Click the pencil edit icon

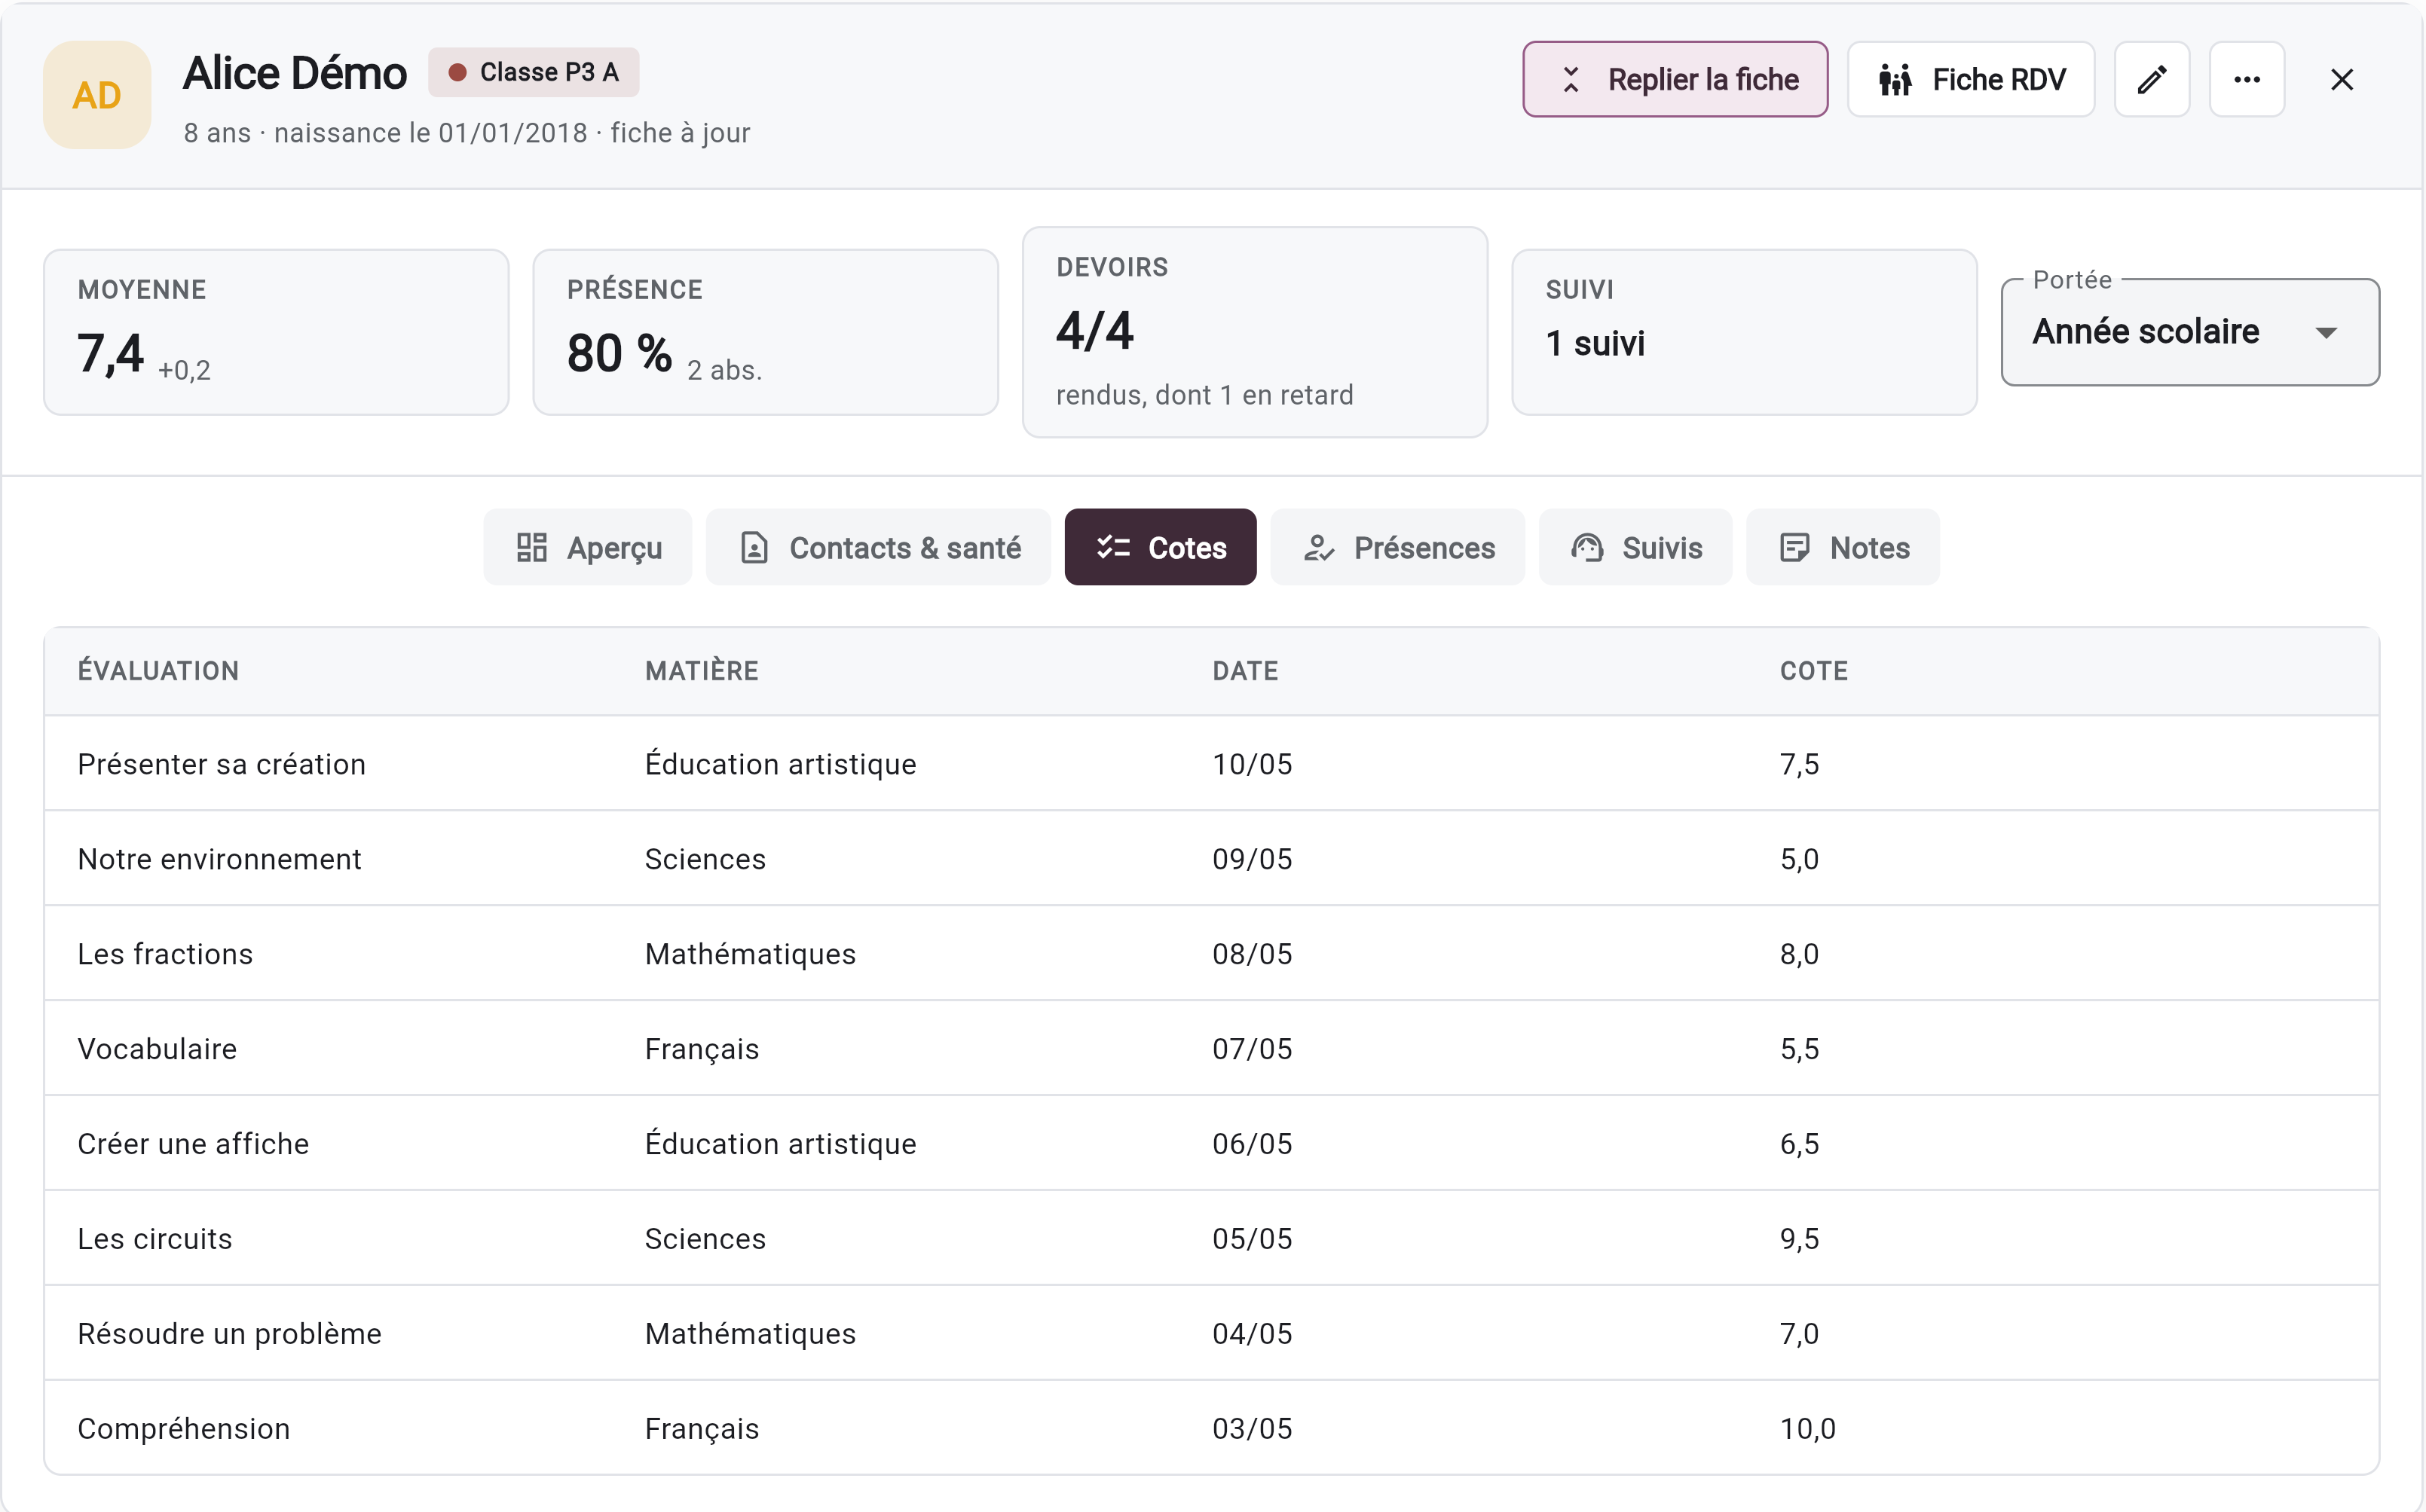(x=2152, y=79)
